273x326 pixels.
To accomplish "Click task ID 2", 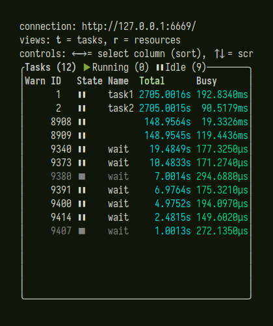I will click(x=58, y=108).
